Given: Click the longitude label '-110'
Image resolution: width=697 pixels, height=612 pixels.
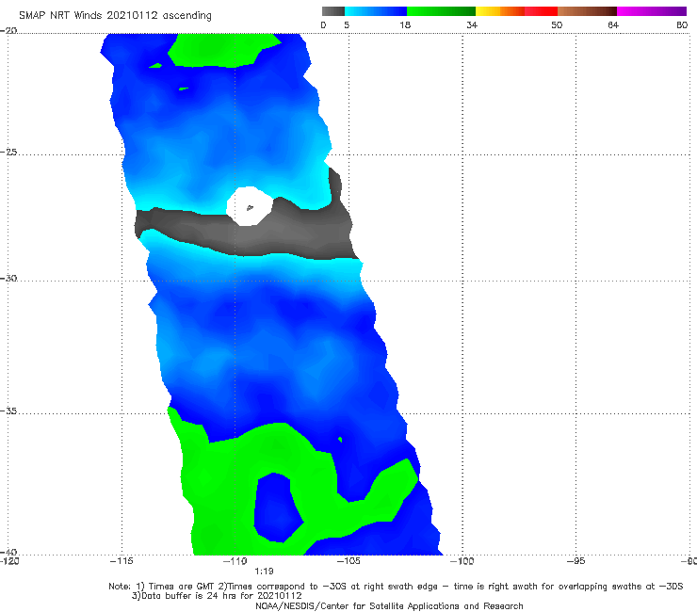Looking at the screenshot, I should (235, 561).
